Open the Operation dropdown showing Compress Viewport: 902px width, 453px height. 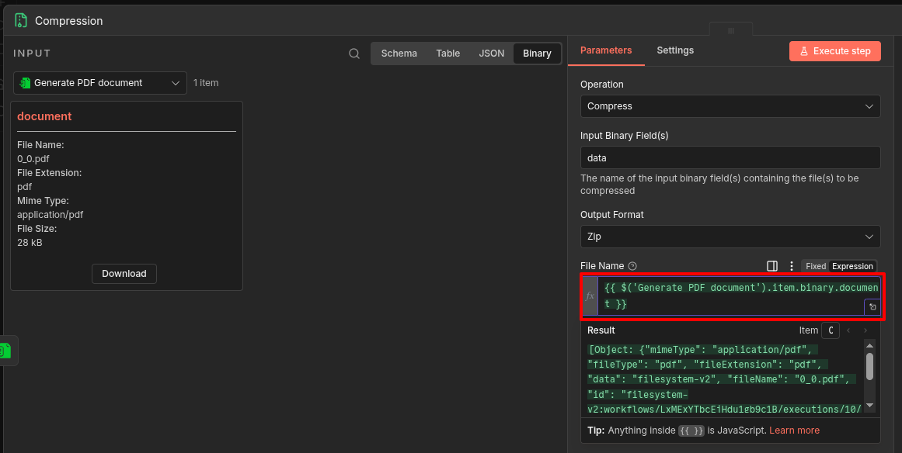click(x=730, y=106)
